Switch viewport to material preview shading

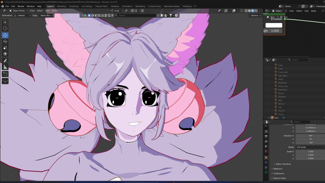(253, 11)
